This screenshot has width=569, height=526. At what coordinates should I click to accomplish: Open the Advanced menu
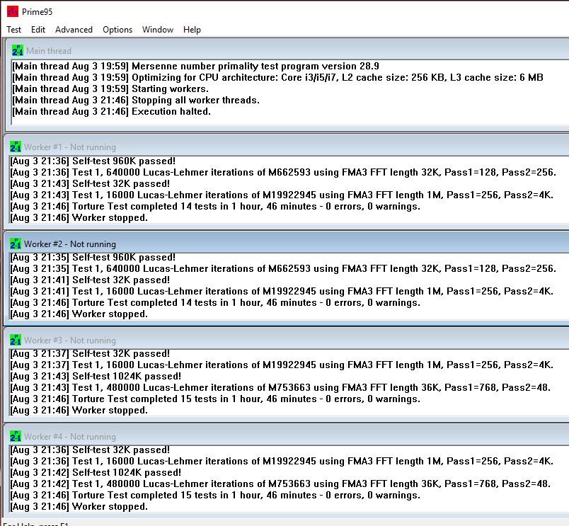click(x=74, y=30)
